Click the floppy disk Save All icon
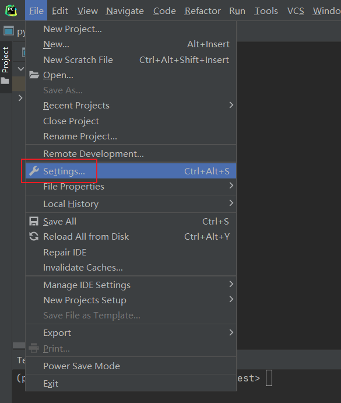341x403 pixels. point(34,221)
